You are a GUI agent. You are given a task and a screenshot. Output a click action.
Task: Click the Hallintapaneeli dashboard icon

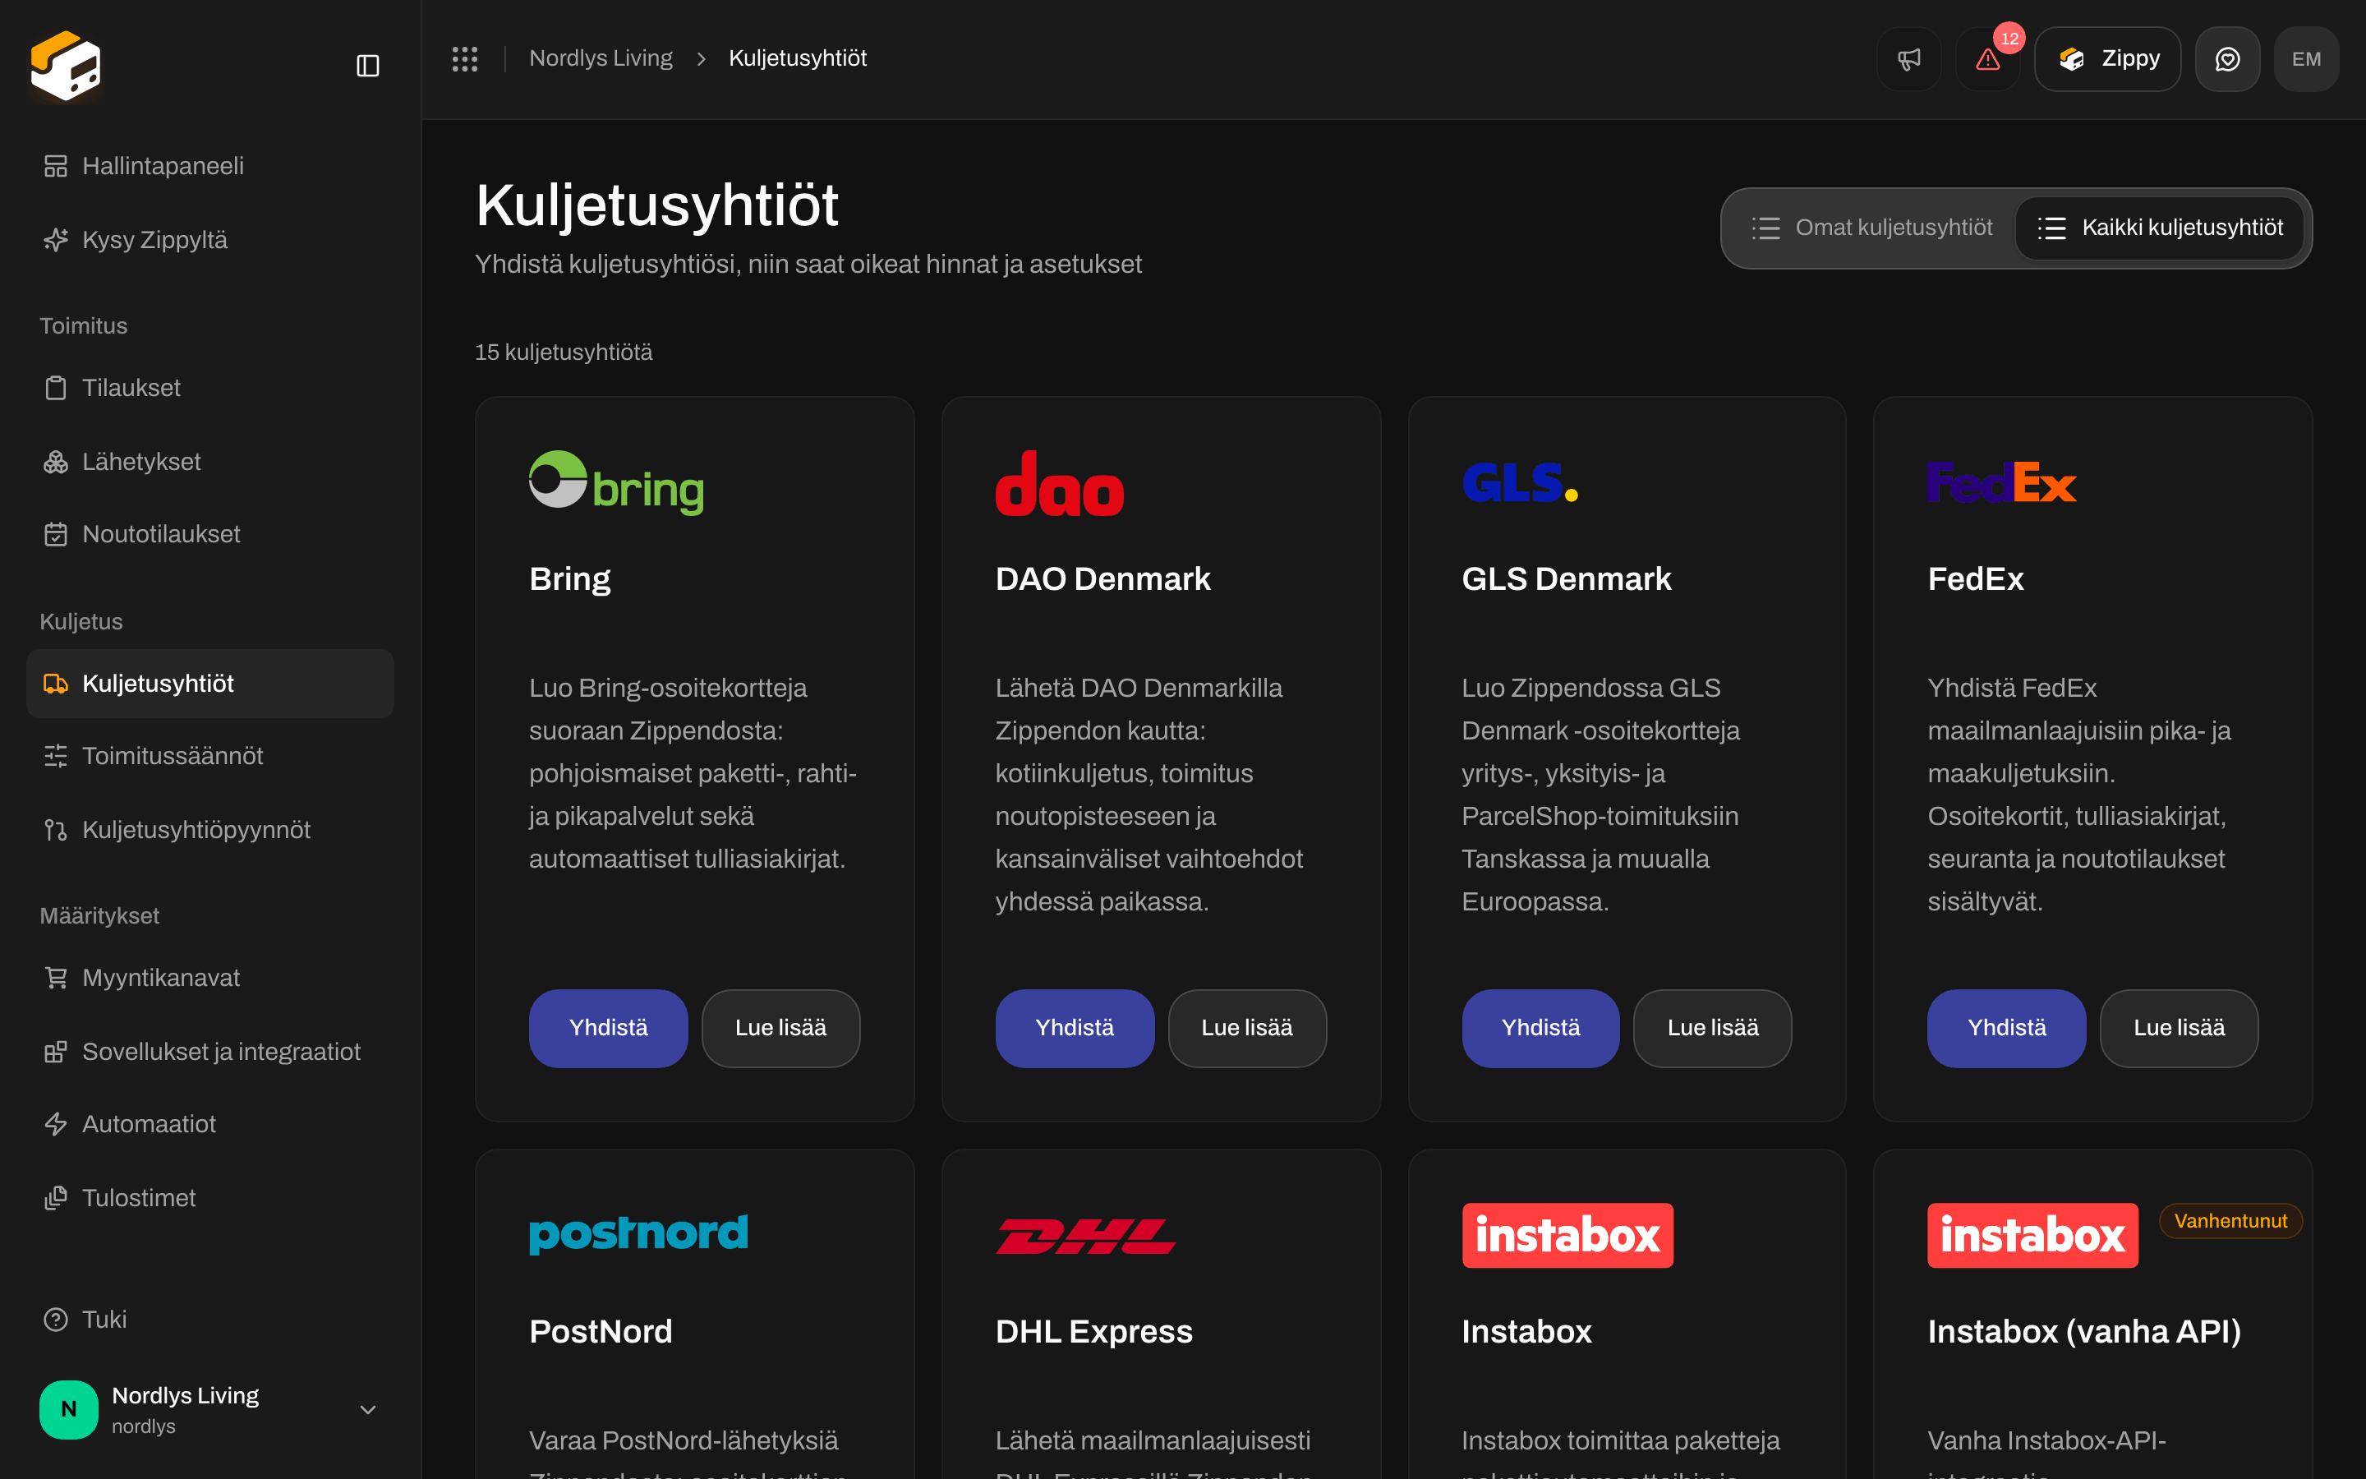coord(56,166)
